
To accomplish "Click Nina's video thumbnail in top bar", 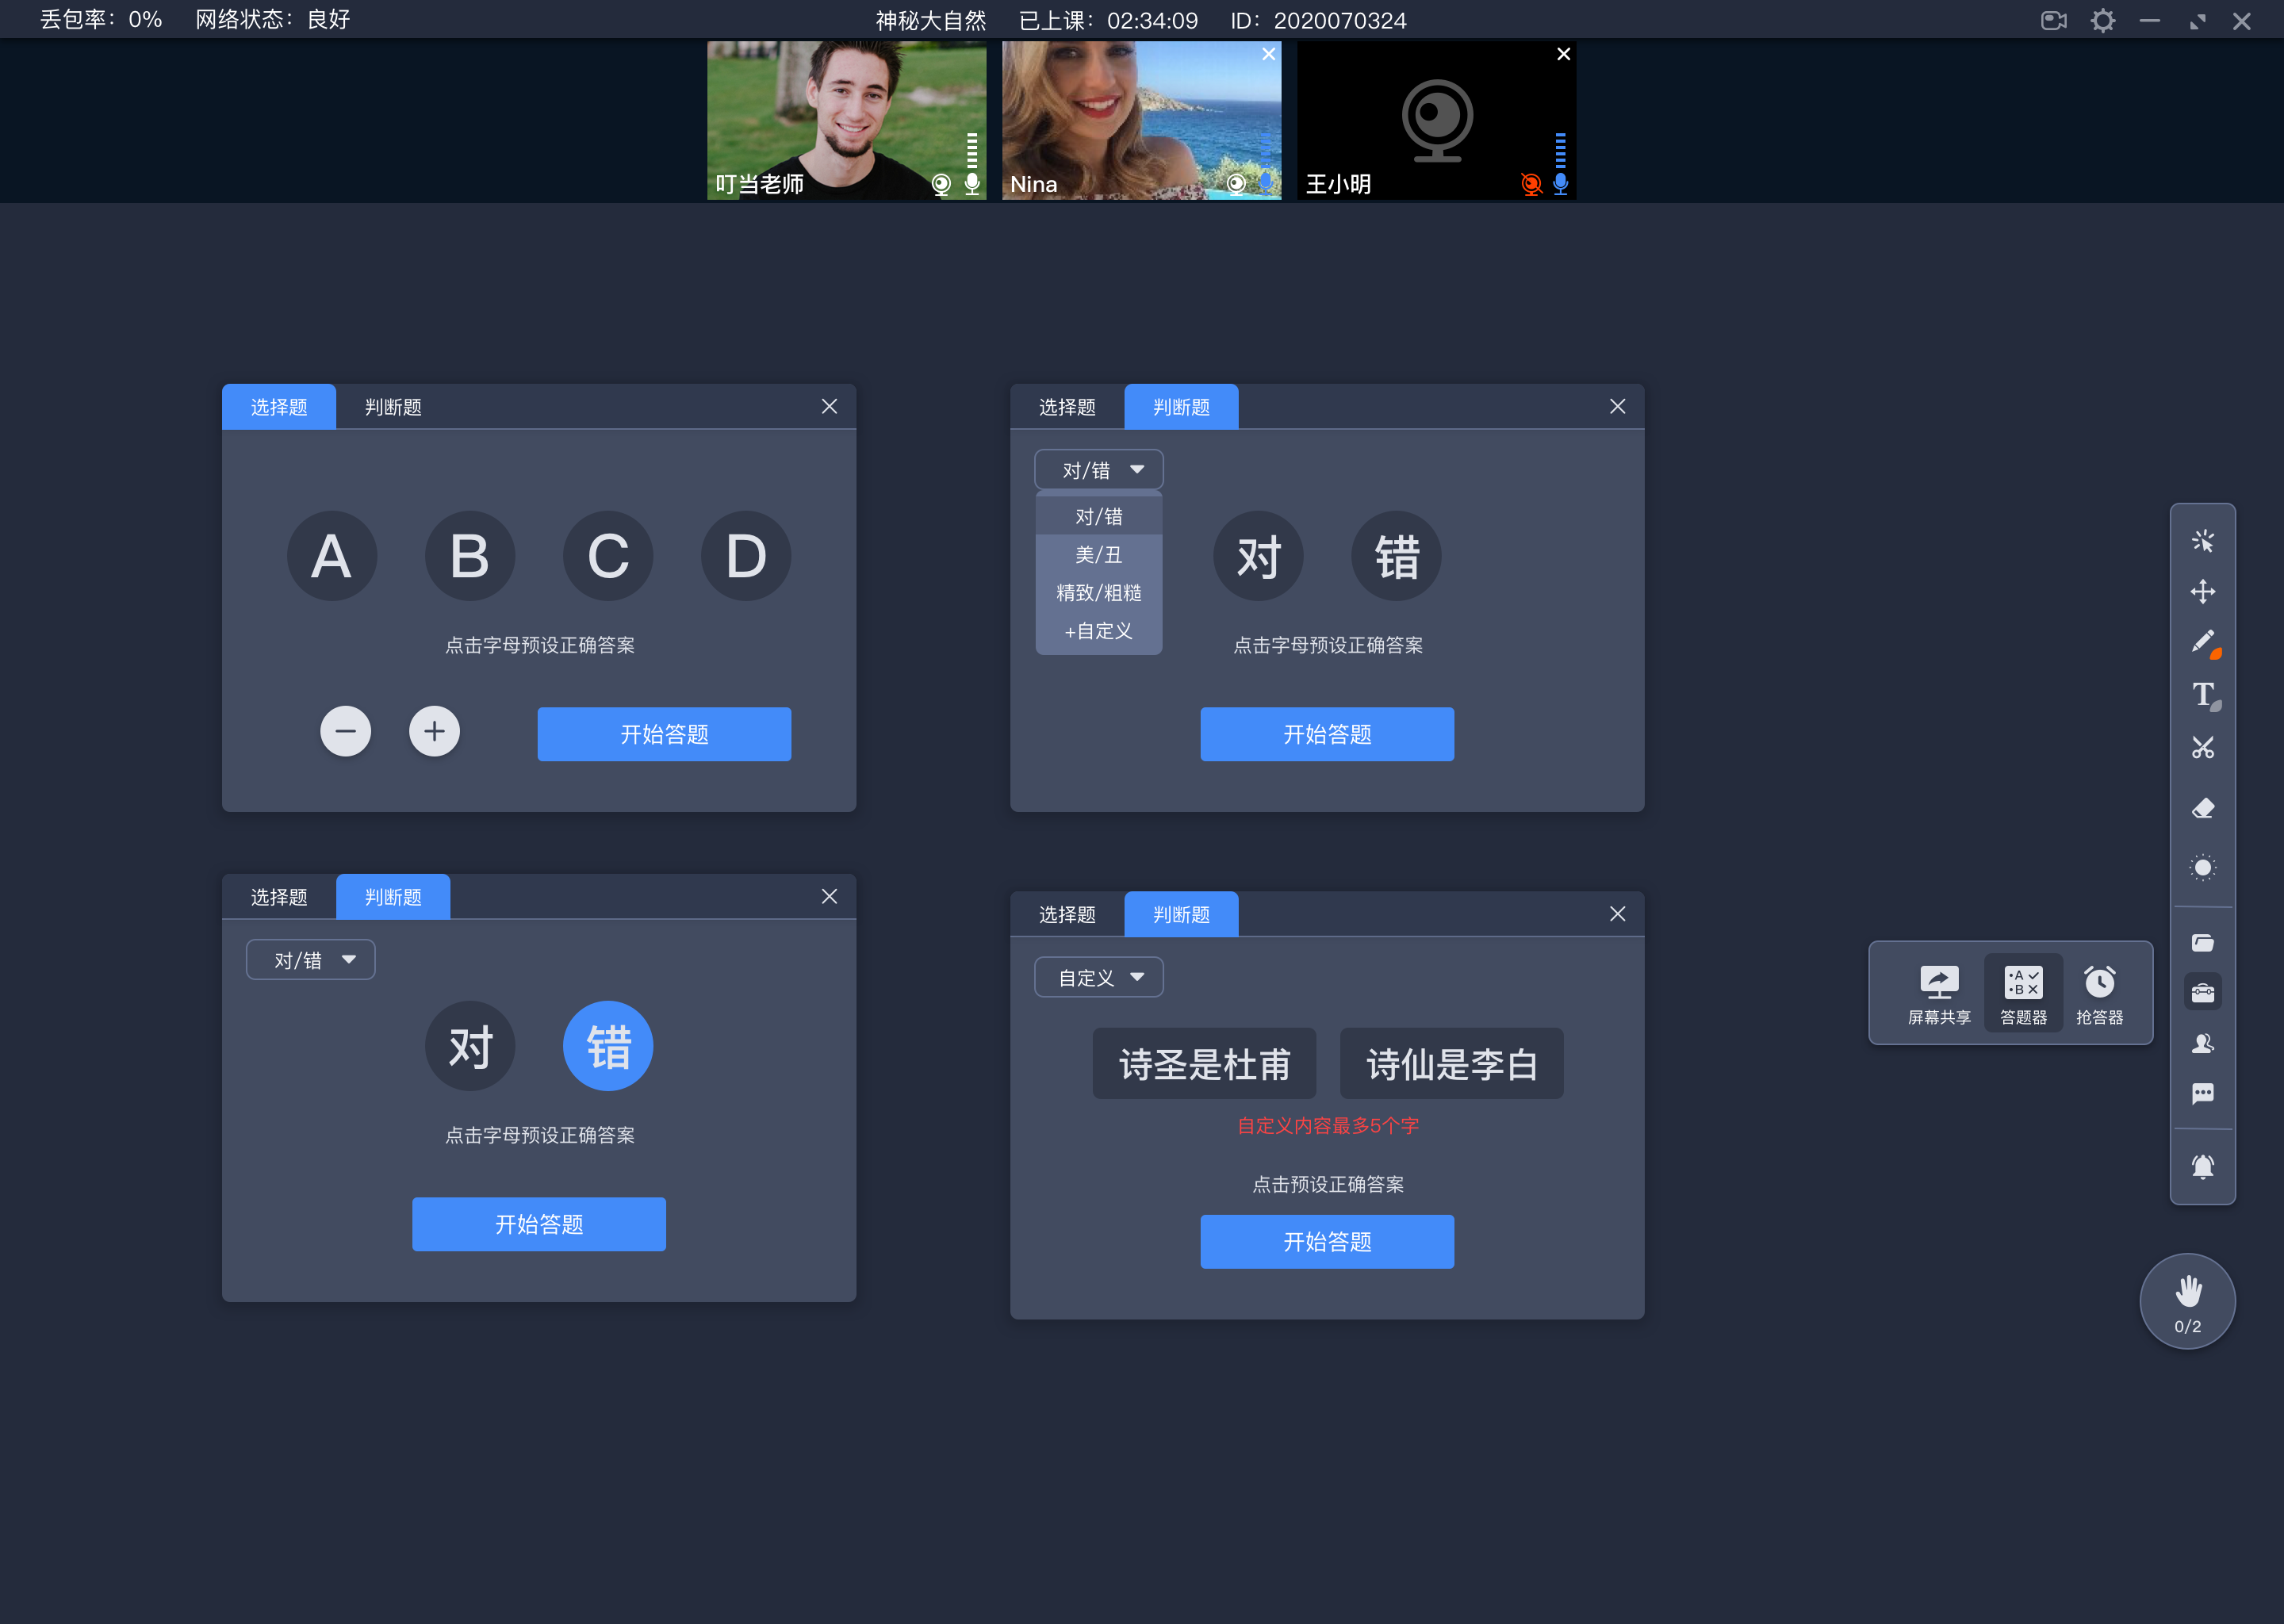I will pos(1140,118).
